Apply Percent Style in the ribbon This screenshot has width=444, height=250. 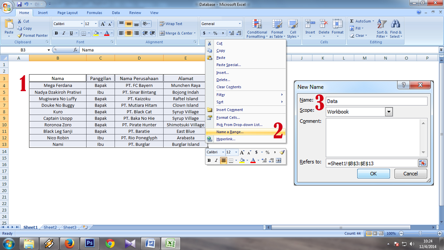pyautogui.click(x=215, y=33)
